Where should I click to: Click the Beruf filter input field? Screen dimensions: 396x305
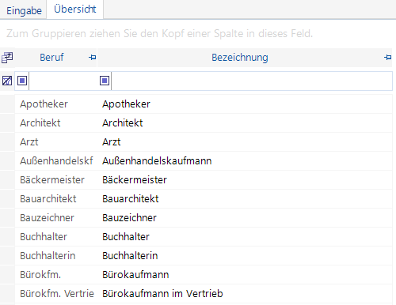coord(63,81)
